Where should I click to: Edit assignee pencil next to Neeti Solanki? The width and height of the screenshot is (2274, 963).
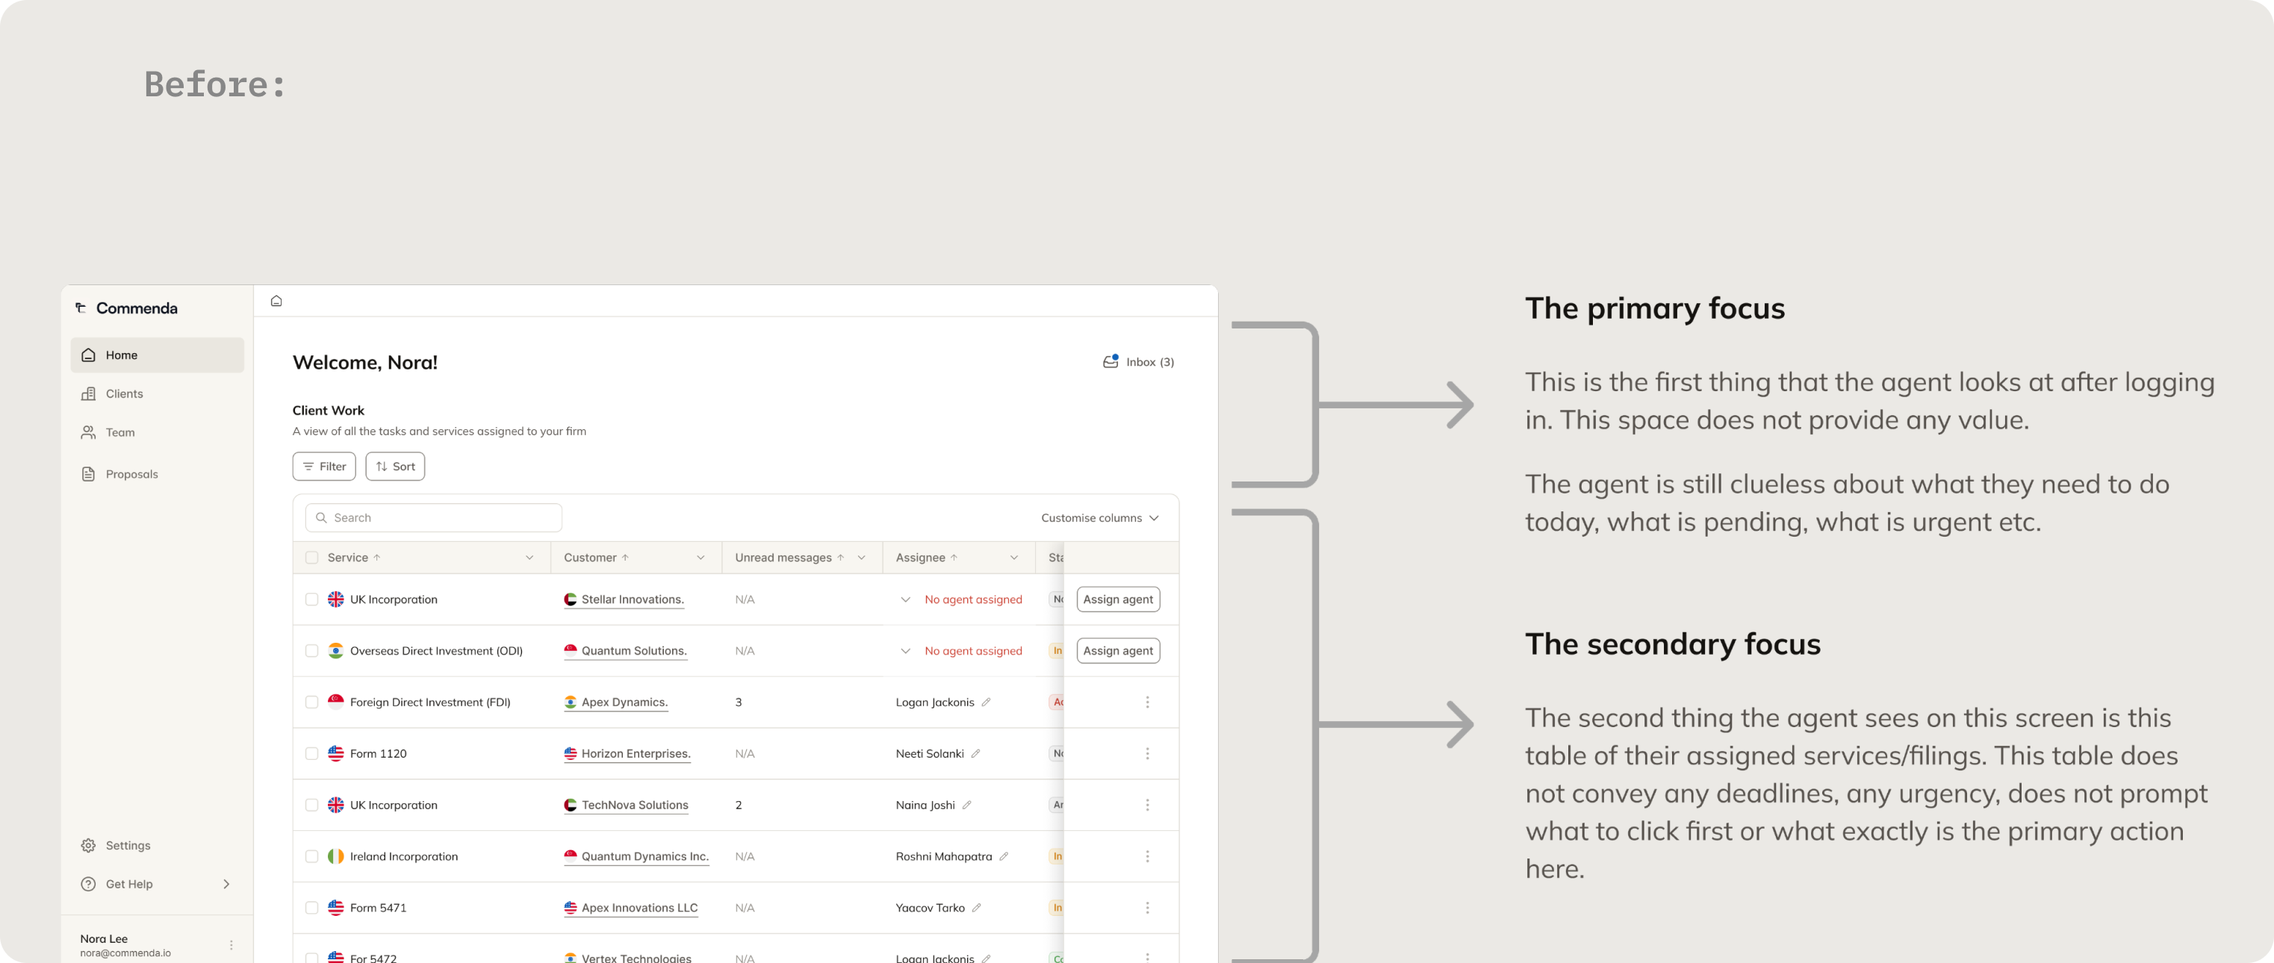tap(975, 753)
